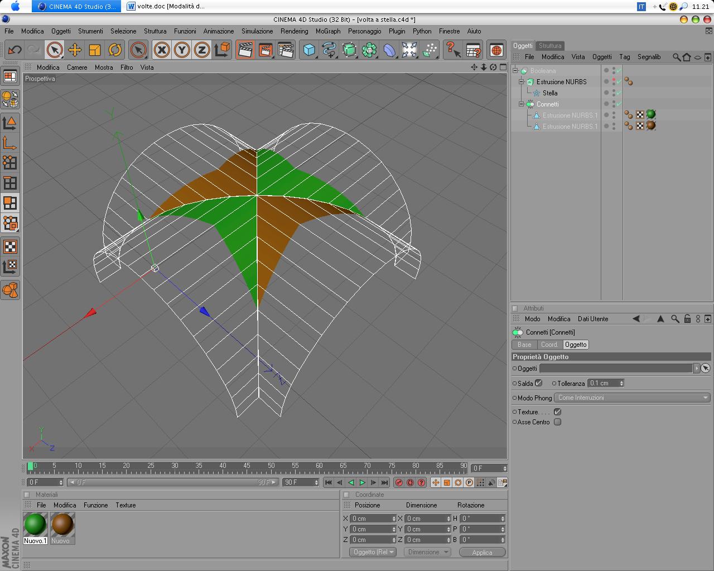Play the animation forward
714x571 pixels.
(x=362, y=482)
